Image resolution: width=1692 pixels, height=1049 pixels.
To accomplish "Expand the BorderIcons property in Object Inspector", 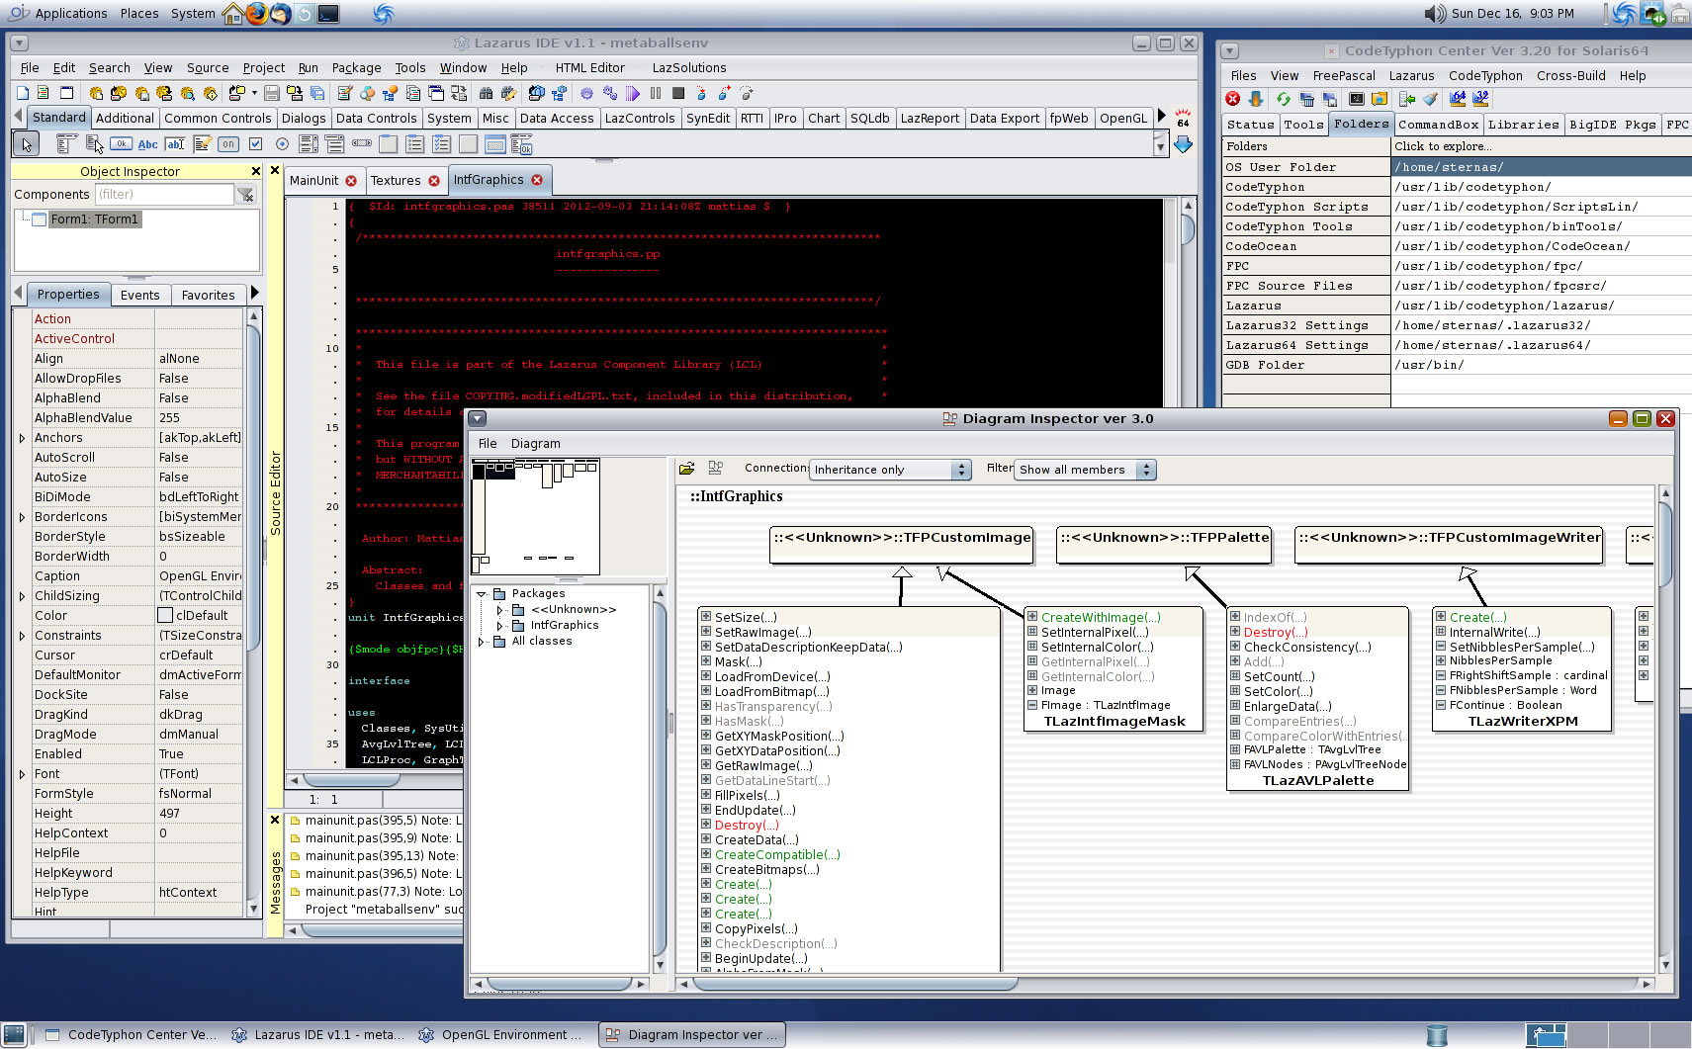I will (x=22, y=517).
